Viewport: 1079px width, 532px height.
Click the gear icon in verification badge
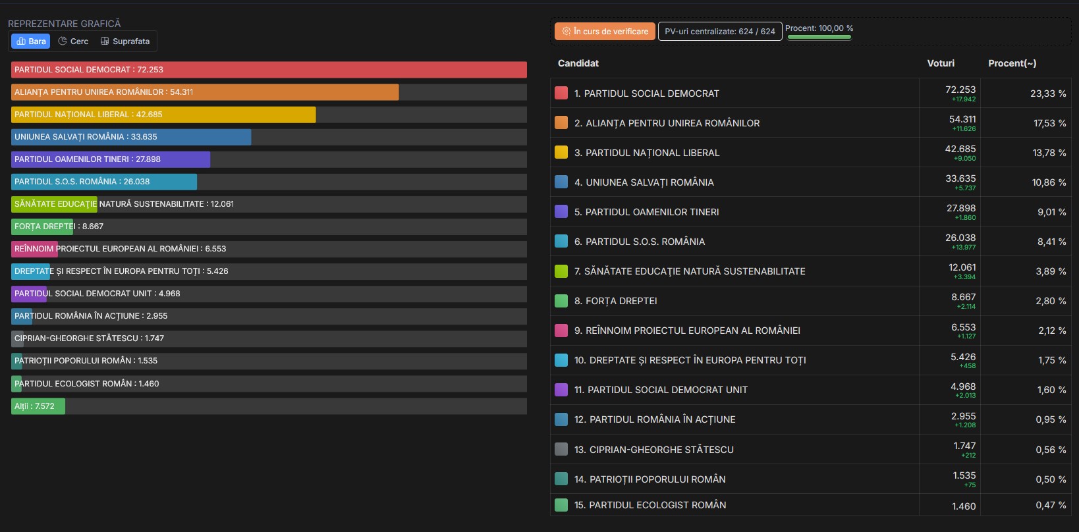[x=566, y=31]
